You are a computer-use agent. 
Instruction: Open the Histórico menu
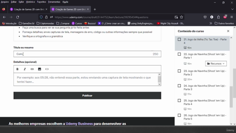30,2
